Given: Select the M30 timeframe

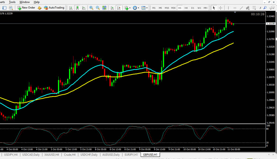Looking at the screenshot, I should click(173, 8).
